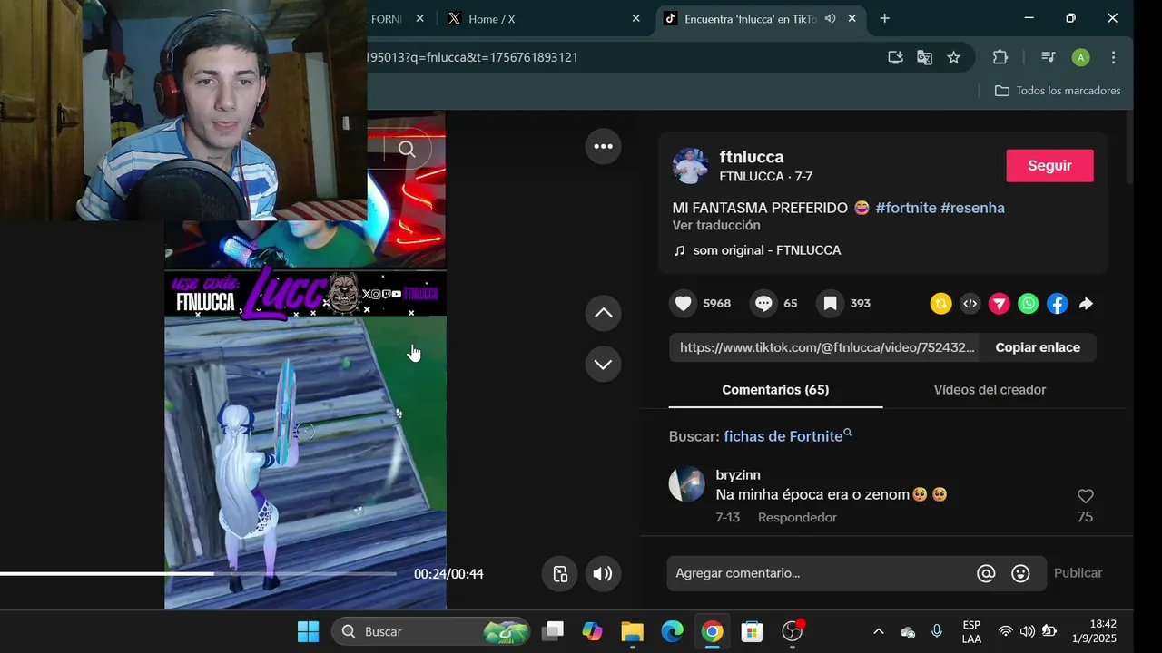Open Microsoft Edge from taskbar
1162x653 pixels.
672,631
